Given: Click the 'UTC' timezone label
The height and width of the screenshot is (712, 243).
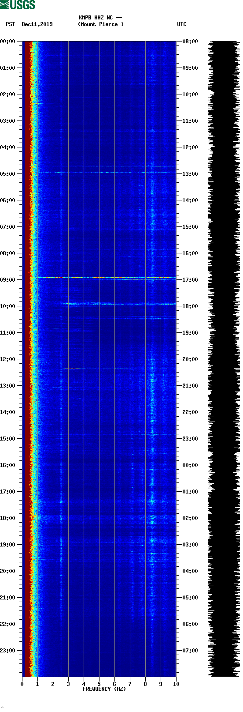Looking at the screenshot, I should [182, 24].
